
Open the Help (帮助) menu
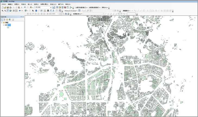point(68,4)
